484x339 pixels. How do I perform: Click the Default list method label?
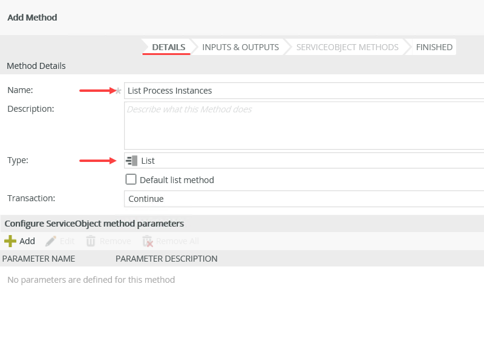177,180
